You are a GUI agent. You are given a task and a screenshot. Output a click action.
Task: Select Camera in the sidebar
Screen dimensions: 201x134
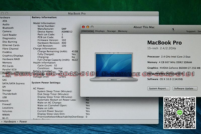coord(7,31)
